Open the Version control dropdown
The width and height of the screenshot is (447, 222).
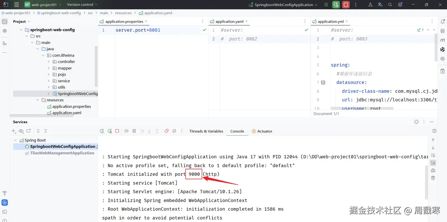[82, 5]
